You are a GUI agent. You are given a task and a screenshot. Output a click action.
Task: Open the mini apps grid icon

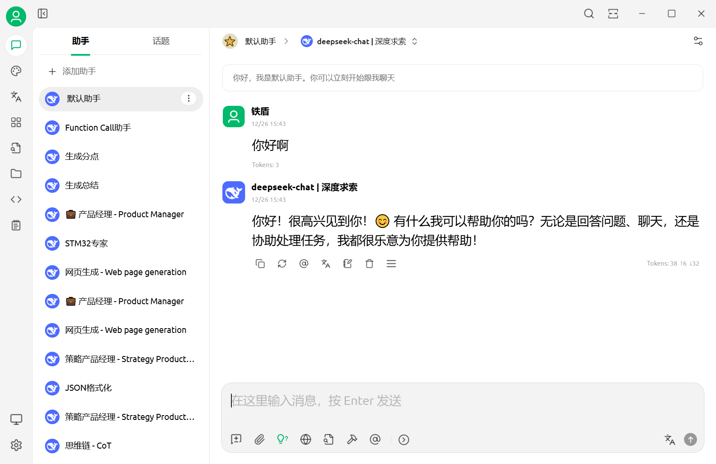[16, 123]
